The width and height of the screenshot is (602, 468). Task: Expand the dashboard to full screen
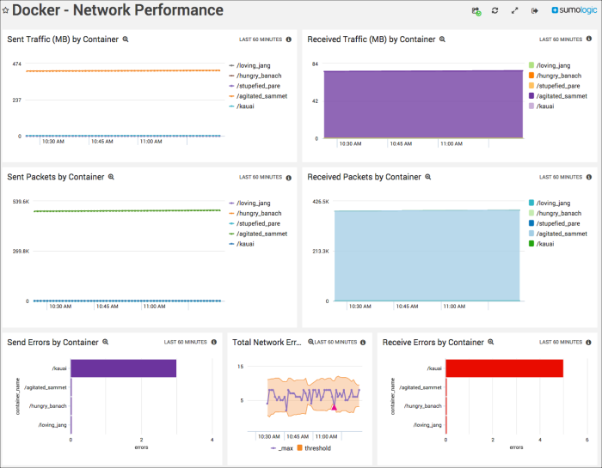pos(515,11)
